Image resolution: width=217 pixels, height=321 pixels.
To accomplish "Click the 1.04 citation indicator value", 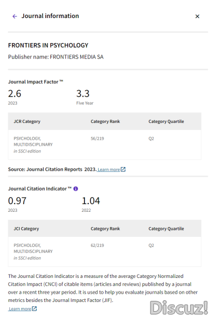I will pos(91,201).
